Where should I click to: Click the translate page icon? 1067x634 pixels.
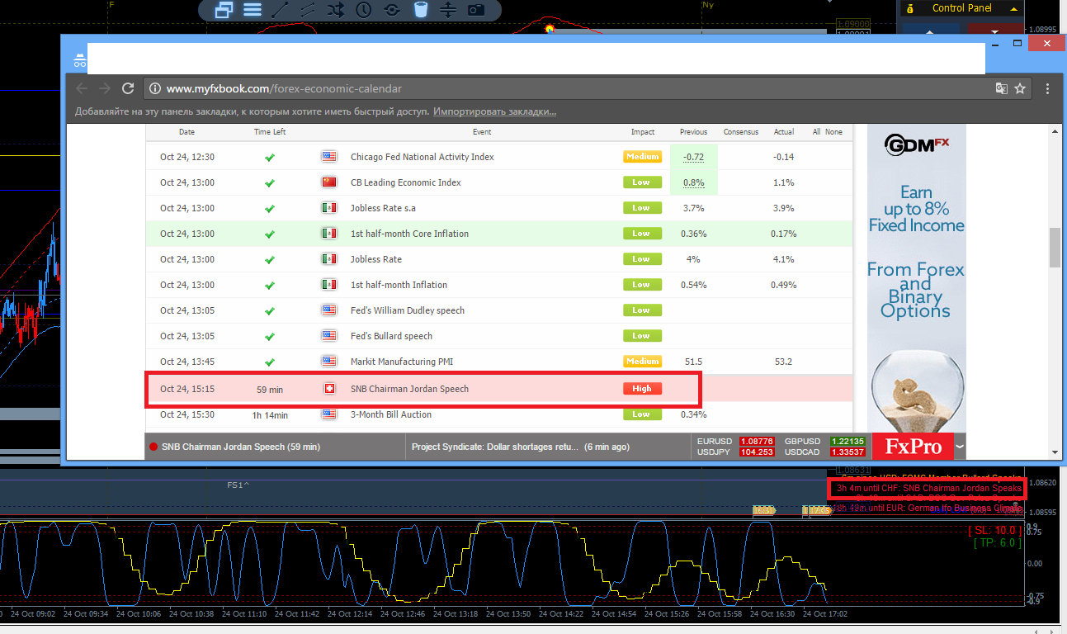[x=1002, y=88]
